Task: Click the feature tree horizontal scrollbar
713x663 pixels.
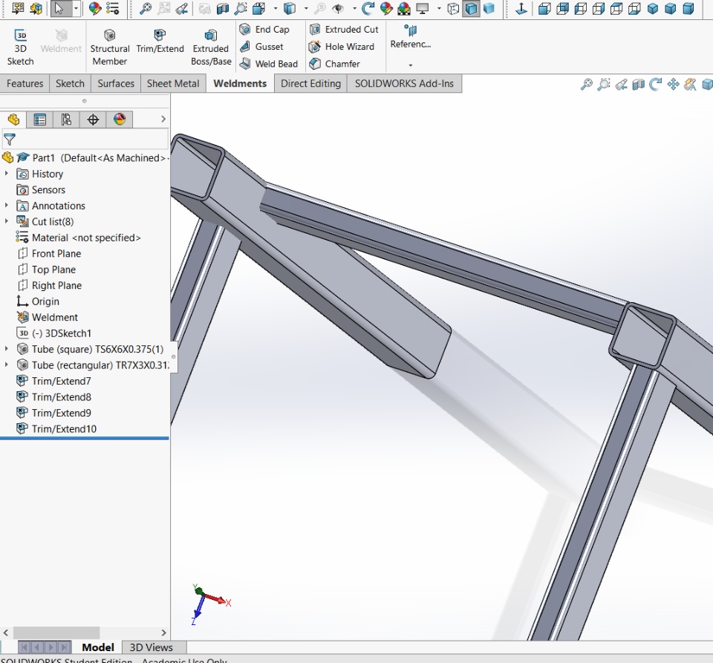Action: 56,633
